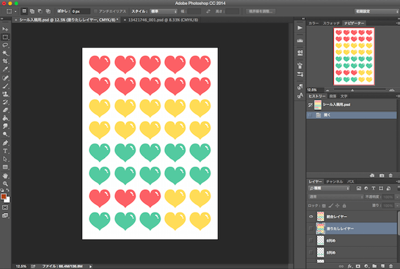Toggle lock all padlock icon

point(344,205)
